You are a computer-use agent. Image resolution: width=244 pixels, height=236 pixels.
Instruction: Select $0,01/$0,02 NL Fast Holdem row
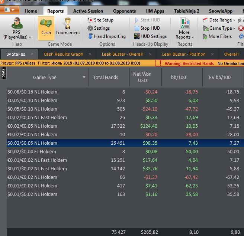tap(125, 168)
